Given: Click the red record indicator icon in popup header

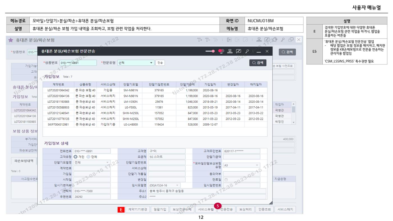Looking at the screenshot, I should [221, 51].
